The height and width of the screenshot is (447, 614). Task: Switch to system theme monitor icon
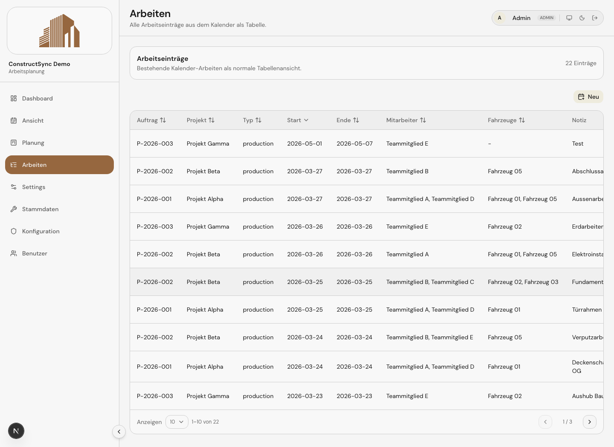pos(569,18)
